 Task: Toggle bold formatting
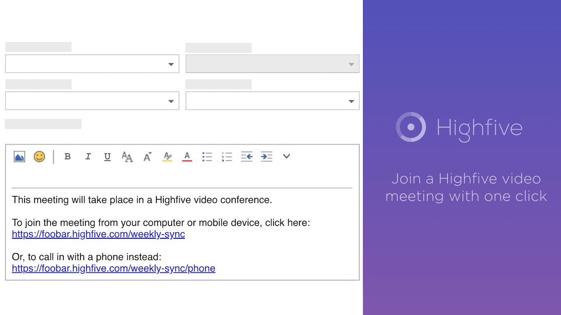(68, 157)
